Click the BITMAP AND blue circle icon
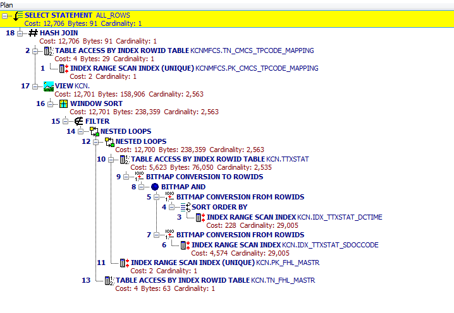454x313 pixels. tap(154, 187)
